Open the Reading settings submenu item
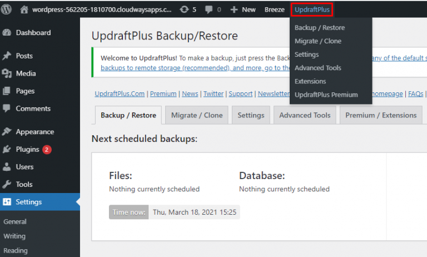Viewport: 427px width, 257px height. click(x=16, y=251)
